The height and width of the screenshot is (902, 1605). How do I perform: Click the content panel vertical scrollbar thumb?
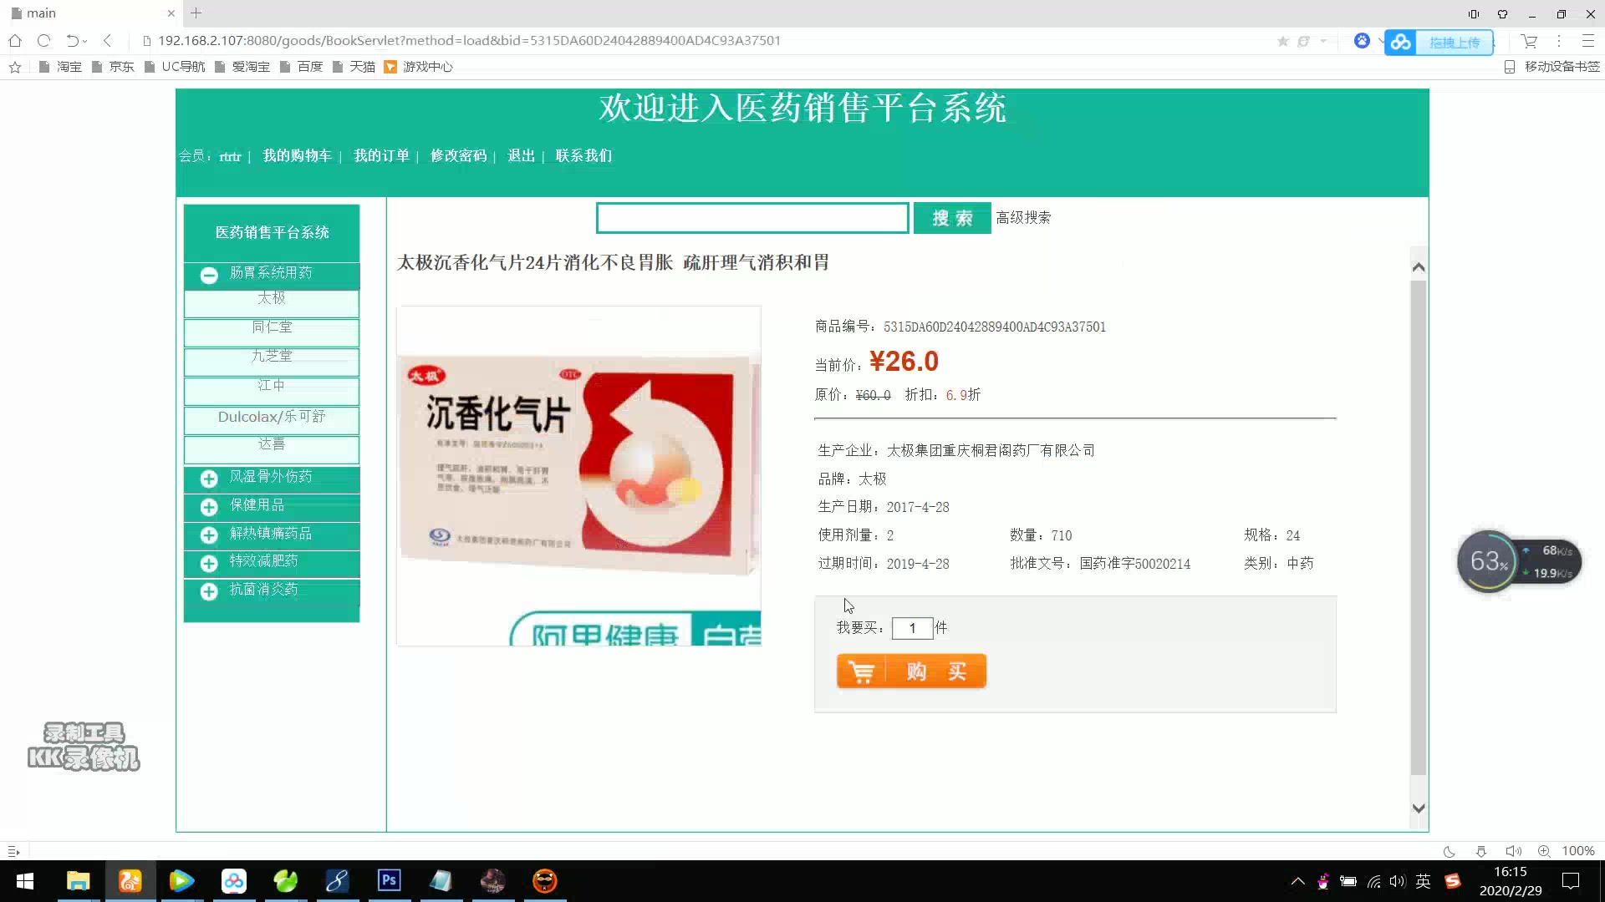pyautogui.click(x=1419, y=529)
